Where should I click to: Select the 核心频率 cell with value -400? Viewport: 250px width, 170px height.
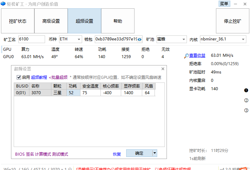click(111, 93)
